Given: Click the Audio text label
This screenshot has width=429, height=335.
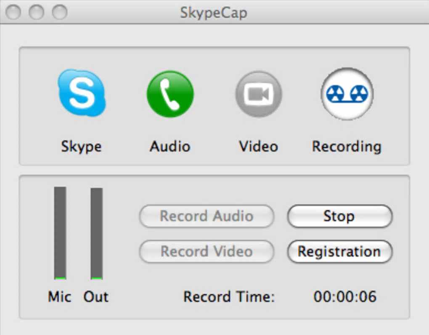Looking at the screenshot, I should tap(170, 146).
